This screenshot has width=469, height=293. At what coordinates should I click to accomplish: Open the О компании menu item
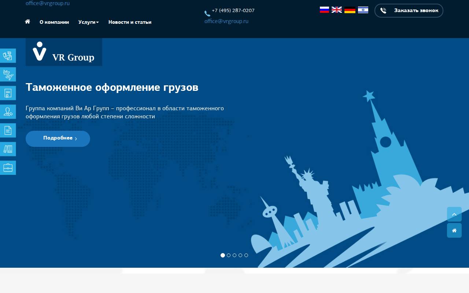click(x=54, y=22)
